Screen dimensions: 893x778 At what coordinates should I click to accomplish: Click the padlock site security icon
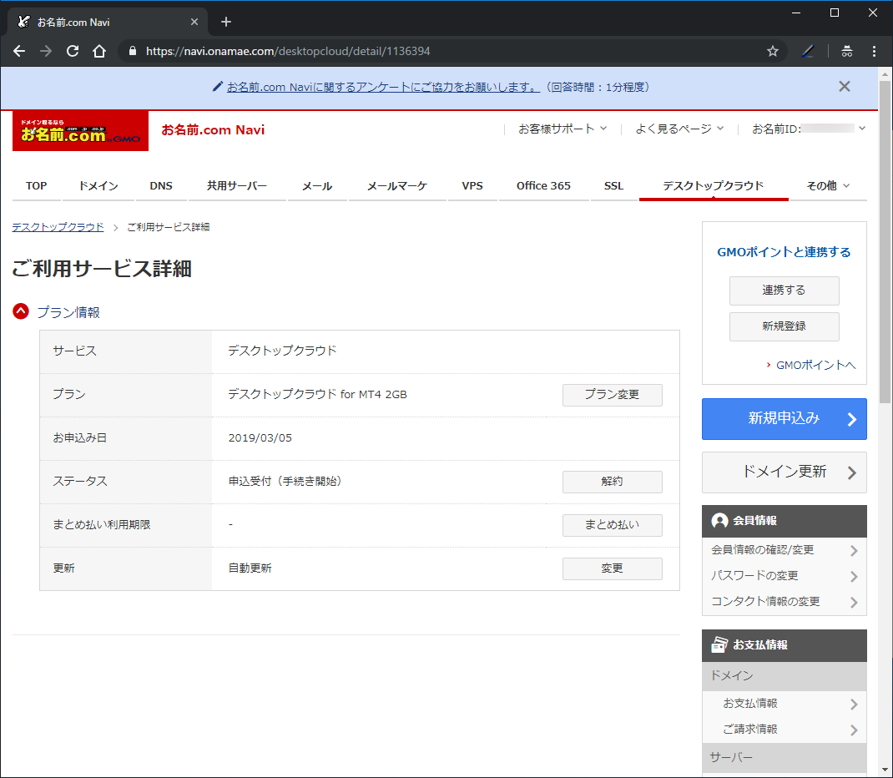tap(133, 51)
